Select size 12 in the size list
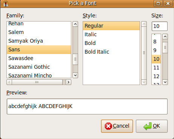 156,76
